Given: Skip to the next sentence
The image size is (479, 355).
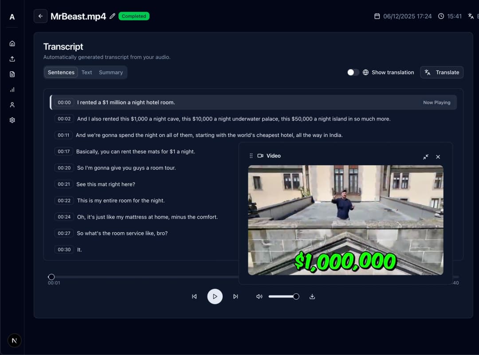Looking at the screenshot, I should point(236,296).
